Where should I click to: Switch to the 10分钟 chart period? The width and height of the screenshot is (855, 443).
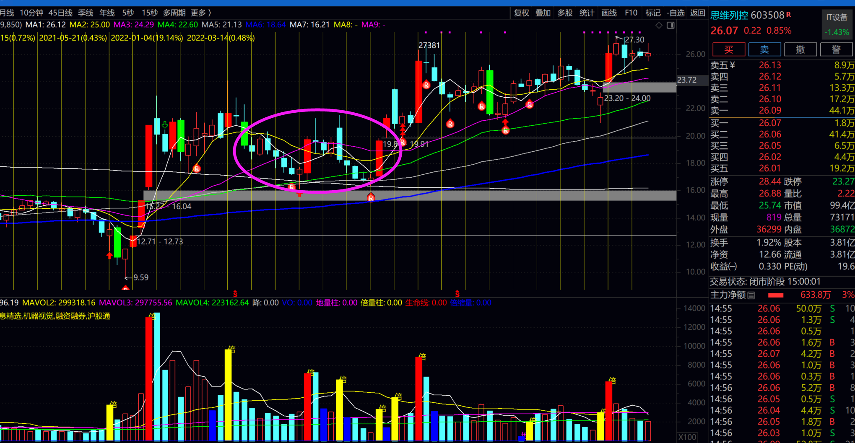[31, 13]
